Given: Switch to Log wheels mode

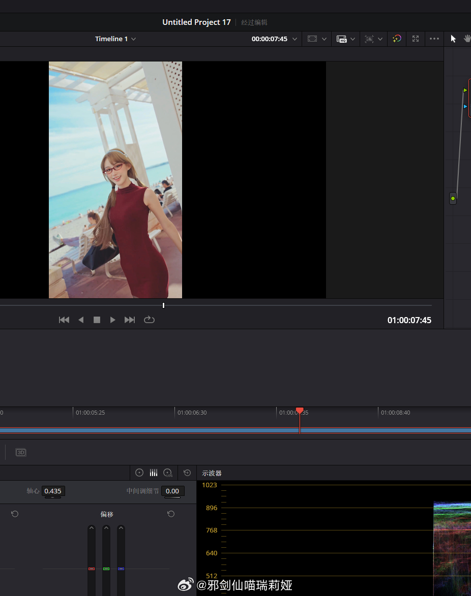Looking at the screenshot, I should [x=168, y=473].
